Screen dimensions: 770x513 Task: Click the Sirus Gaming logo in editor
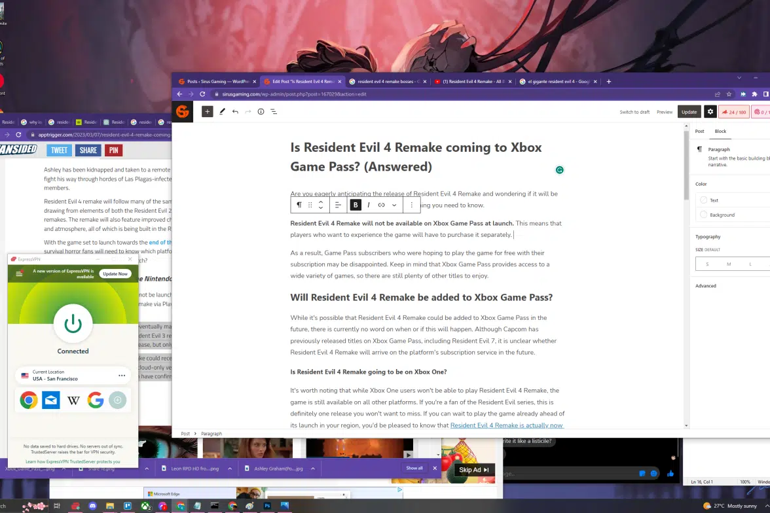(183, 111)
